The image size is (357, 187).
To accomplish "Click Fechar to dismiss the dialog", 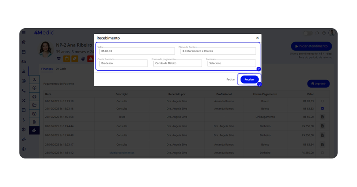I will (x=230, y=79).
